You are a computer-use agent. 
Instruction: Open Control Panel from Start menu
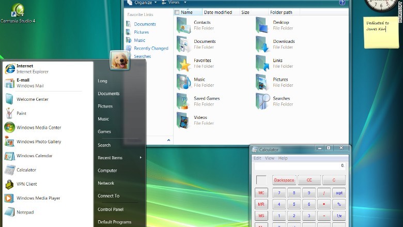coord(111,209)
